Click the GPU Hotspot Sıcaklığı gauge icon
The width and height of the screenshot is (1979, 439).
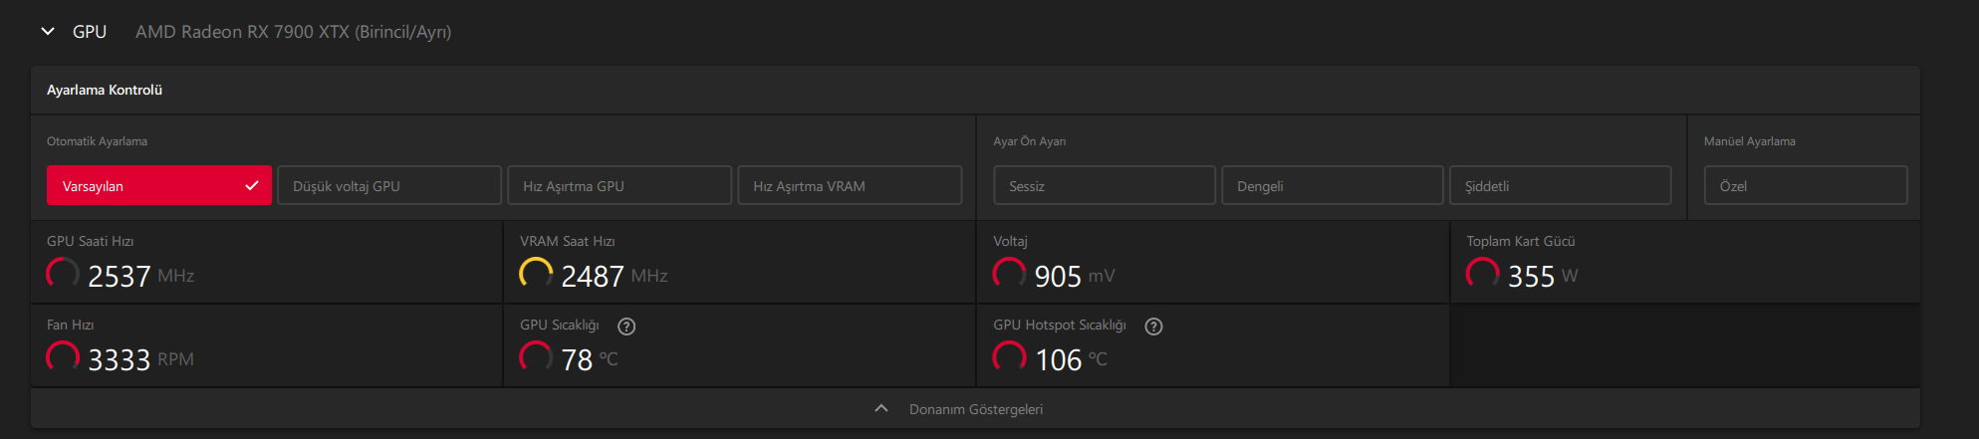click(x=1009, y=357)
